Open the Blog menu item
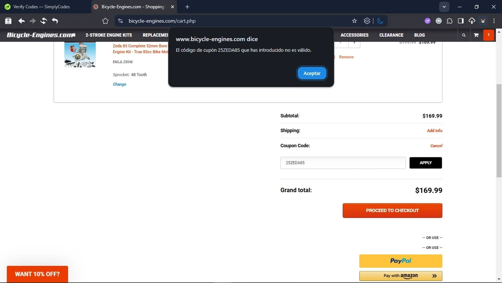502x283 pixels. 419,35
